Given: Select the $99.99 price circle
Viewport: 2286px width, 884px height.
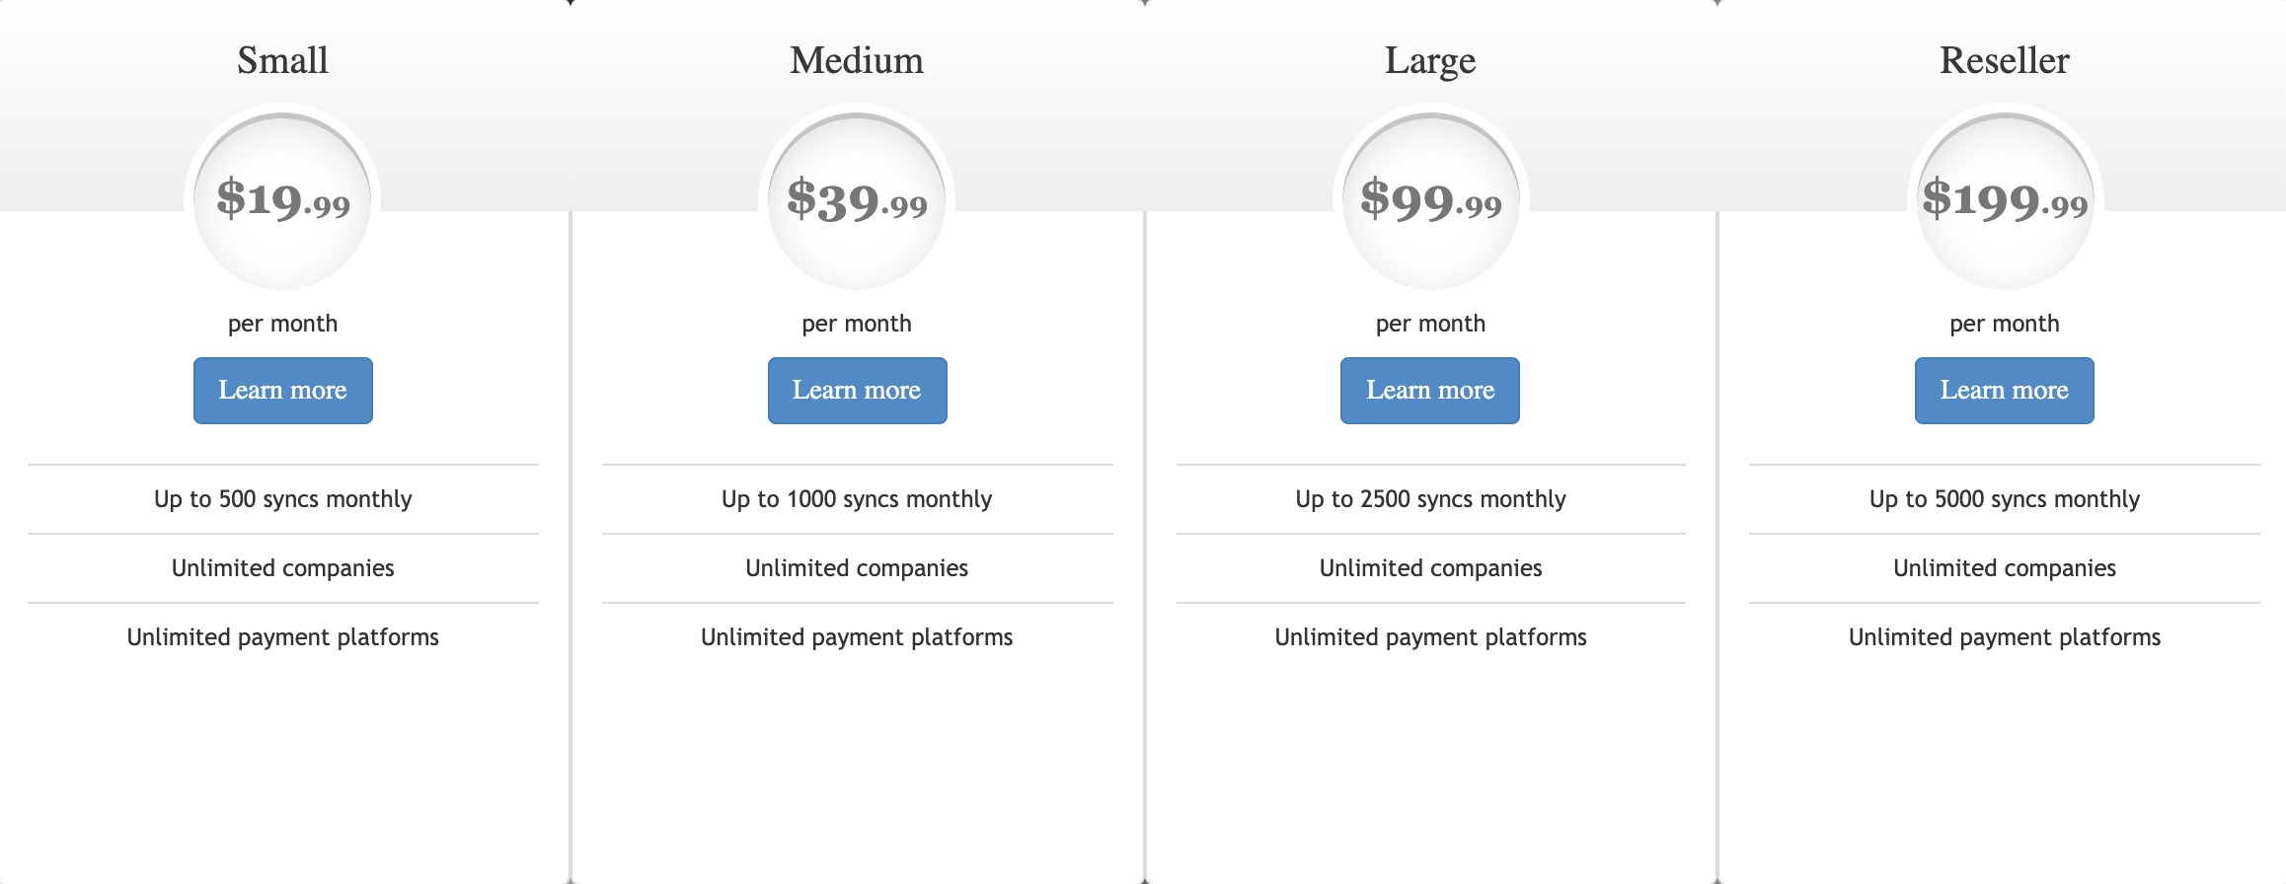Looking at the screenshot, I should point(1431,201).
